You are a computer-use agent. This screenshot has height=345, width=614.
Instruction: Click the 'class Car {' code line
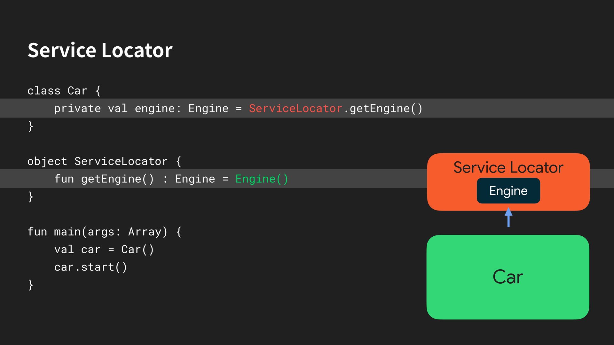pyautogui.click(x=64, y=91)
